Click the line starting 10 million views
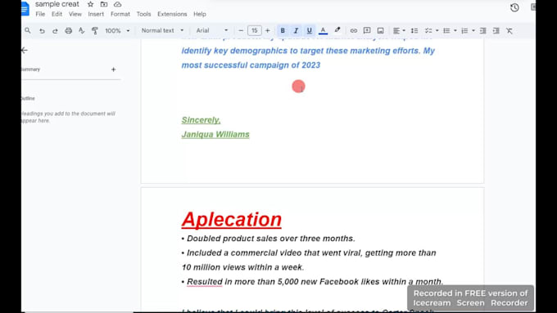Screen dimensions: 557x313 click(x=243, y=267)
